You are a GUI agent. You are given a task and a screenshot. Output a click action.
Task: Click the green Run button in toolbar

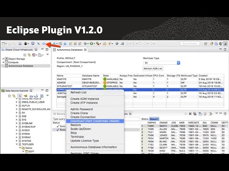click(92, 43)
